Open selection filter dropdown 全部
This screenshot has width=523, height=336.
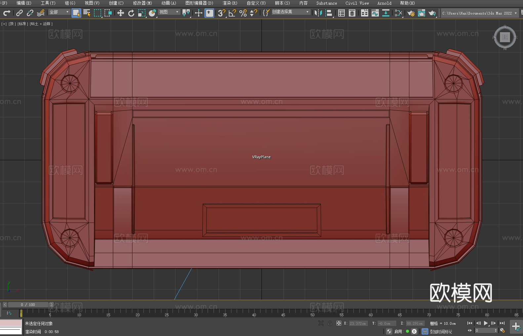[59, 12]
